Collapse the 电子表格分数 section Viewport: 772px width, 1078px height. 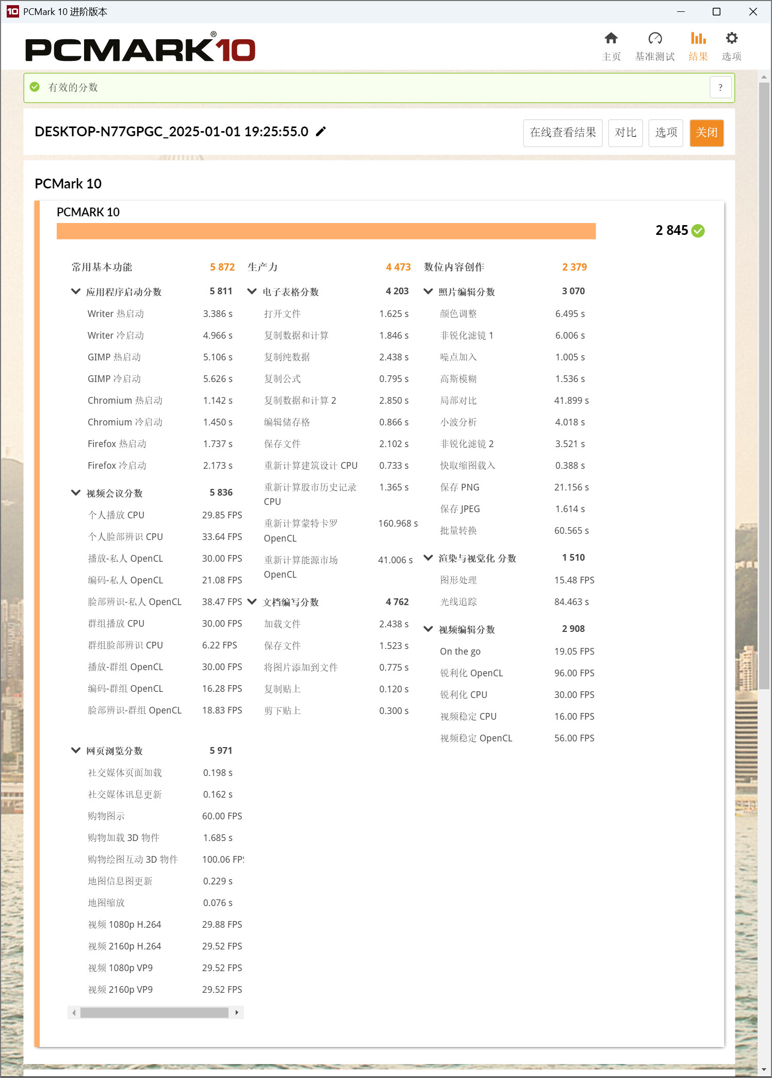[x=252, y=292]
